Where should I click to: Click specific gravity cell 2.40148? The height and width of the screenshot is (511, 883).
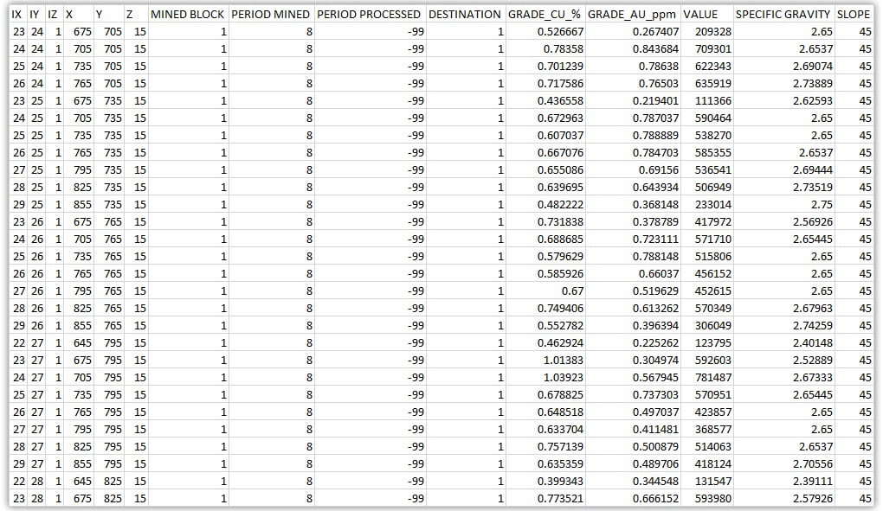coord(783,343)
